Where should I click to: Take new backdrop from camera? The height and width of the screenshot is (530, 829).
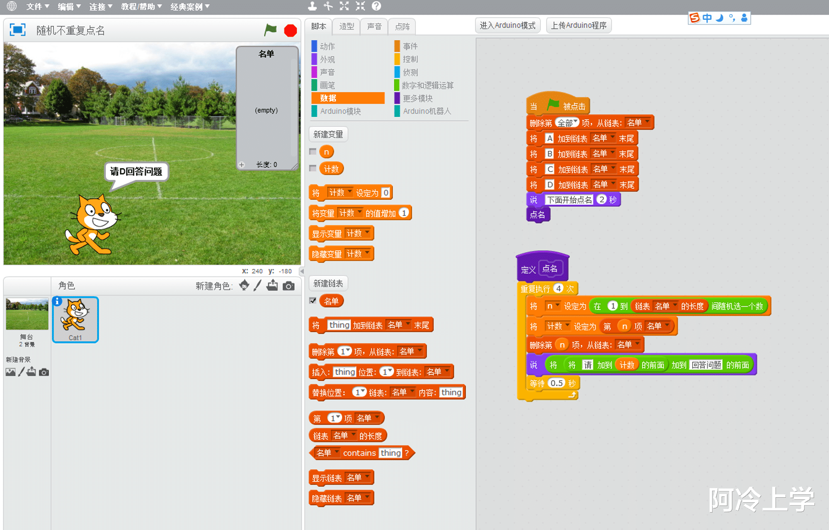point(44,373)
